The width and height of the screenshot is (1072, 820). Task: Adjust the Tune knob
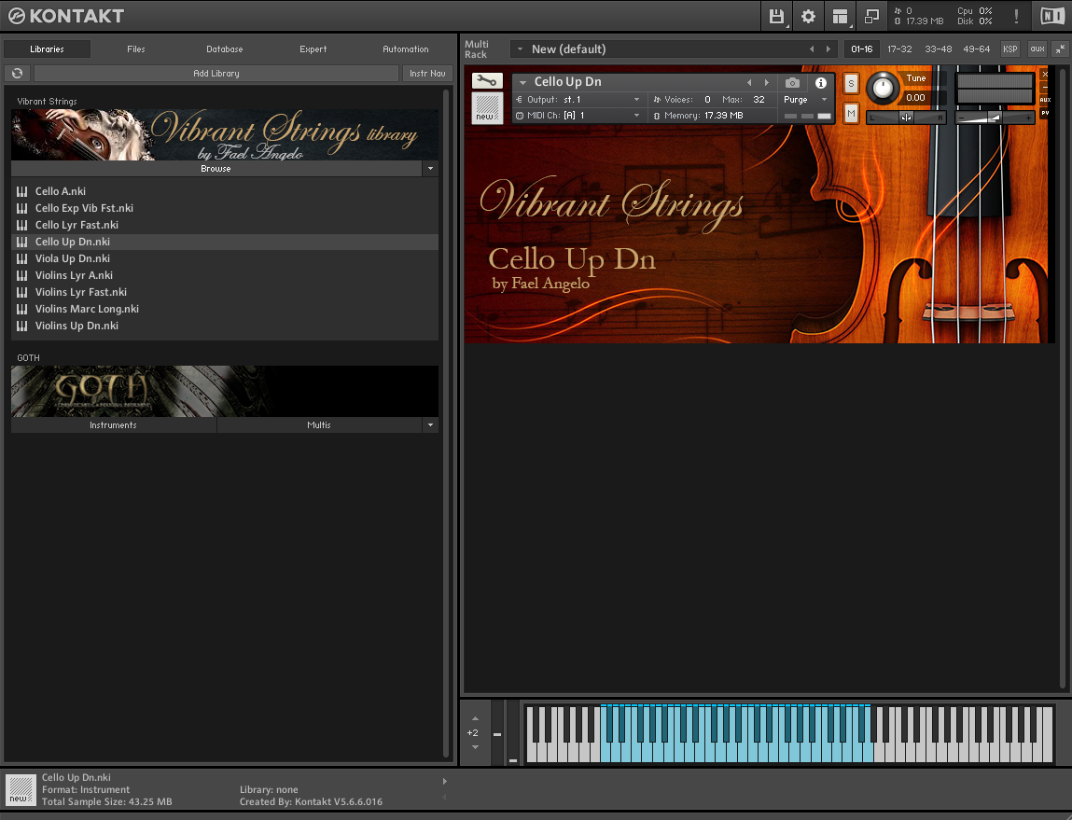coord(884,88)
